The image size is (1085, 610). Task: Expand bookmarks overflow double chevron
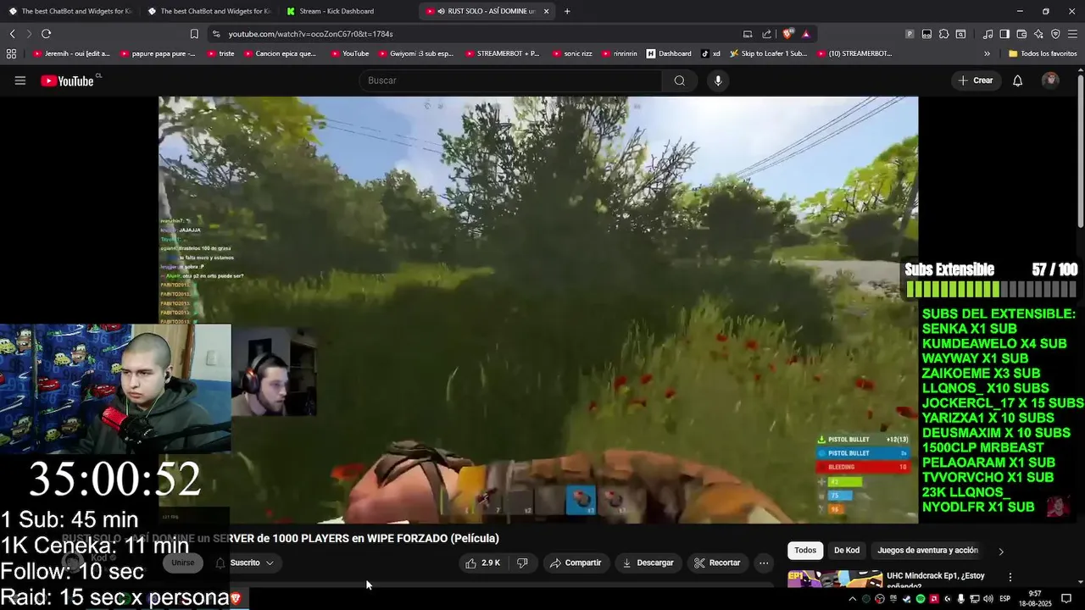click(x=987, y=53)
